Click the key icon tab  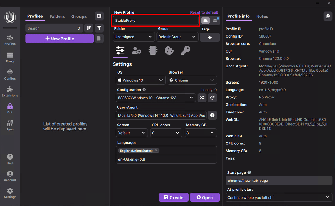(x=185, y=50)
